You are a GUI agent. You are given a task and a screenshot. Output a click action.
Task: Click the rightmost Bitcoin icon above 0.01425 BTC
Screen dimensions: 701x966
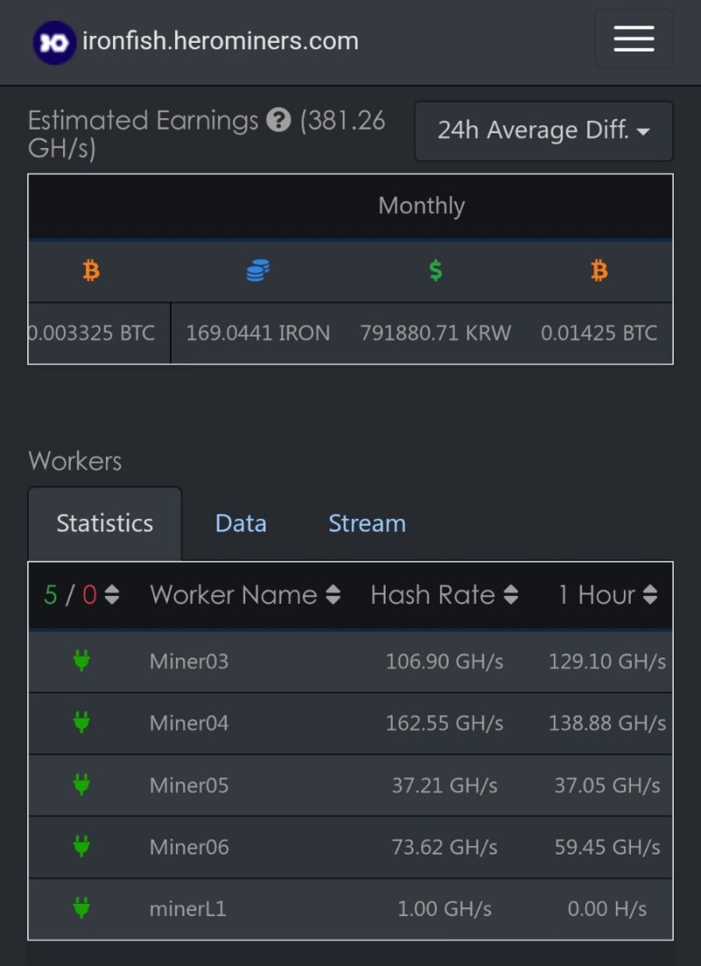pos(599,271)
